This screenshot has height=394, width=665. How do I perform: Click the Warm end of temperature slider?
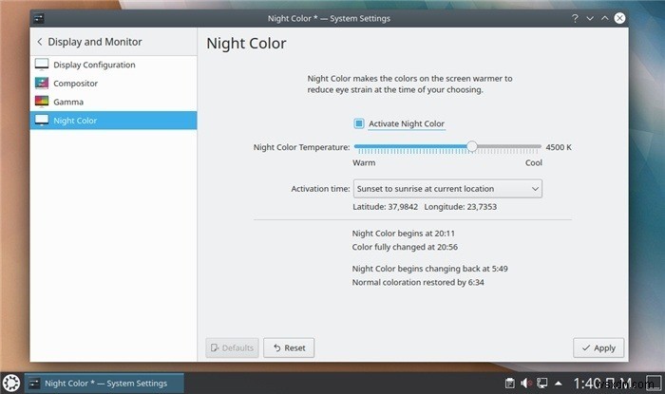pyautogui.click(x=364, y=162)
